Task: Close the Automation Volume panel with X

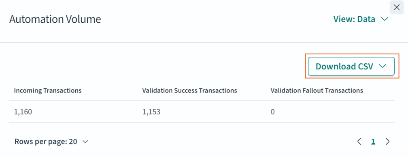Action: [397, 7]
